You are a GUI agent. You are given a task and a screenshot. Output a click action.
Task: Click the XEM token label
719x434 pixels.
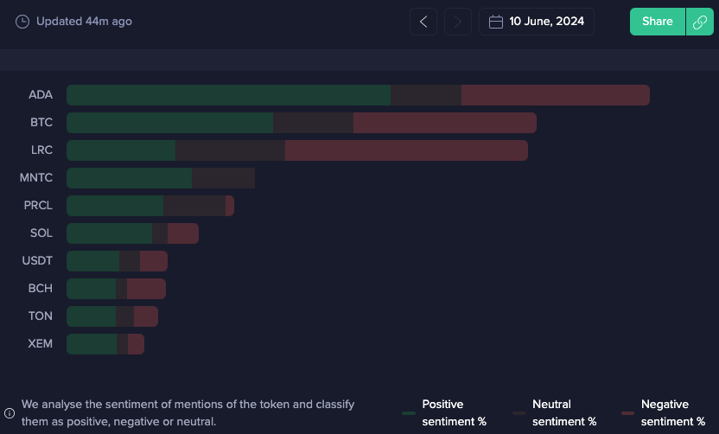pos(41,343)
